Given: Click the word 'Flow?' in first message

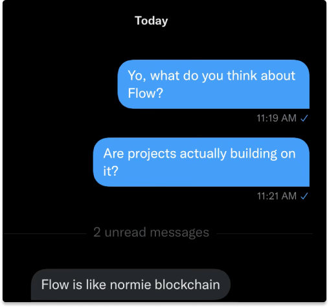Looking at the screenshot, I should 145,93.
